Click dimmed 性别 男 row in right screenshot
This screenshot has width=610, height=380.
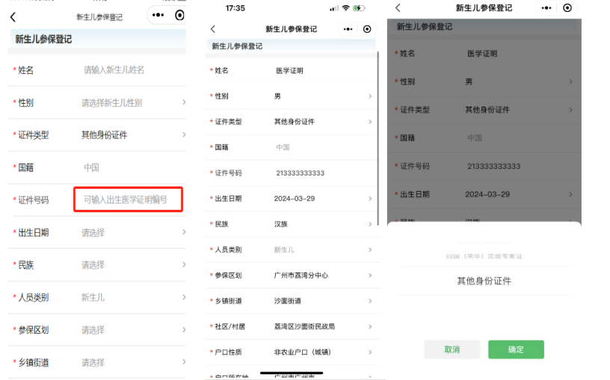tap(484, 81)
